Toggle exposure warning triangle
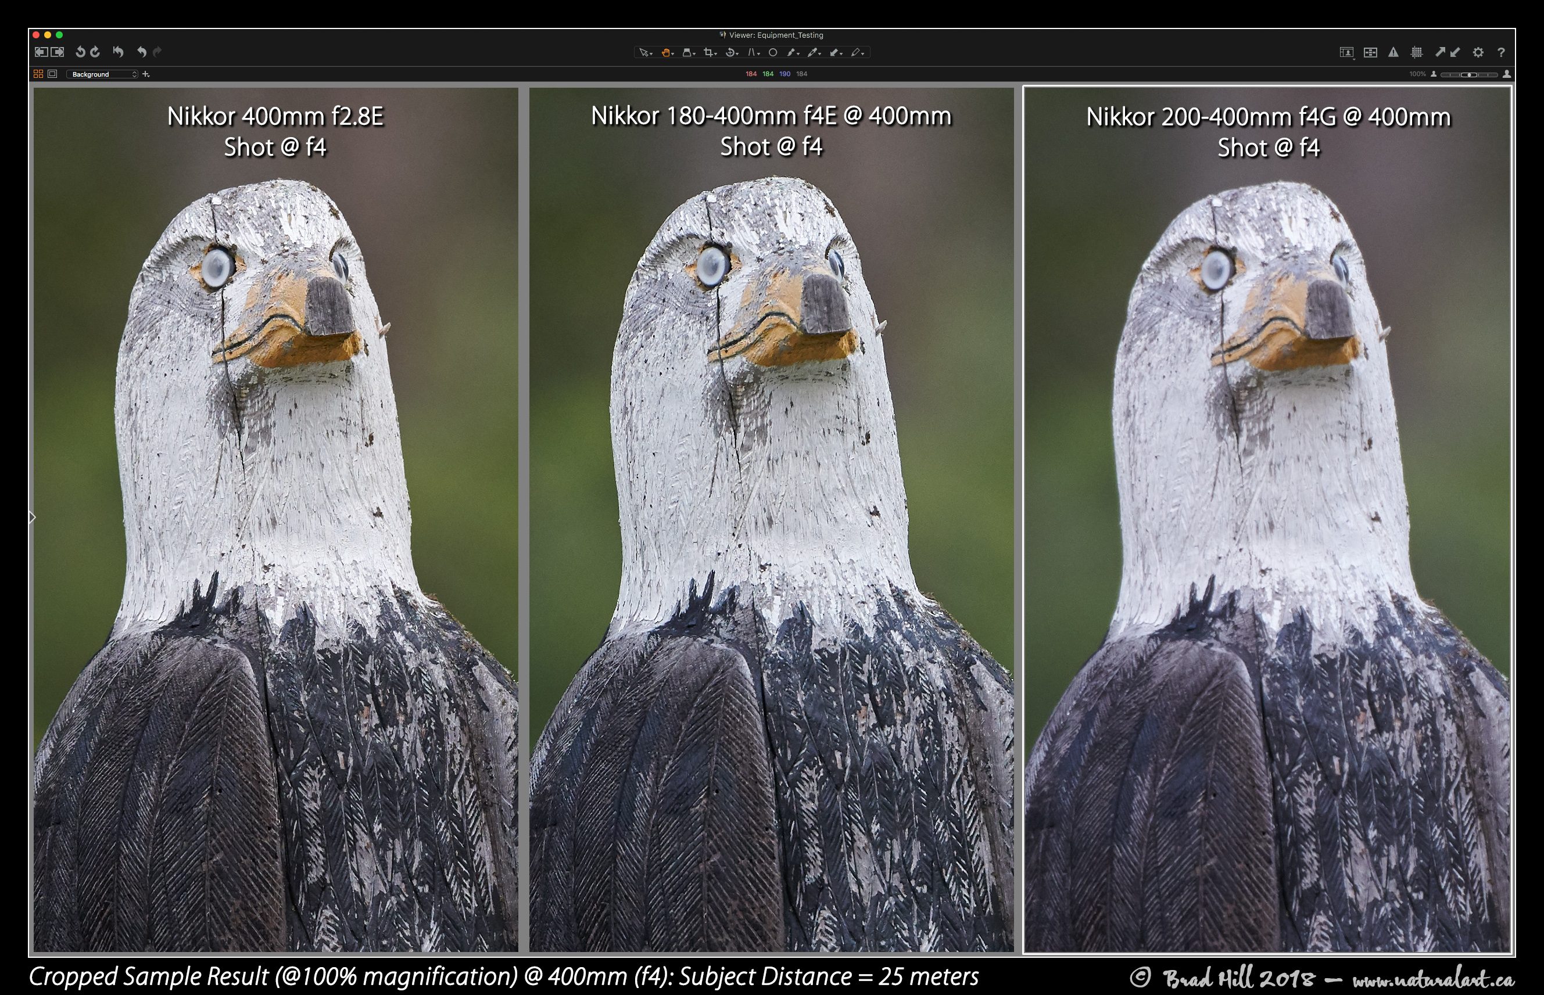The image size is (1544, 995). [x=1393, y=52]
